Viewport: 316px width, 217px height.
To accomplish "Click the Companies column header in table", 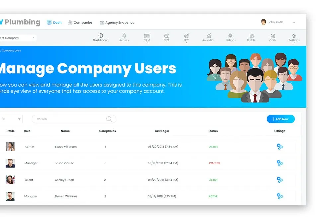I will [x=108, y=131].
